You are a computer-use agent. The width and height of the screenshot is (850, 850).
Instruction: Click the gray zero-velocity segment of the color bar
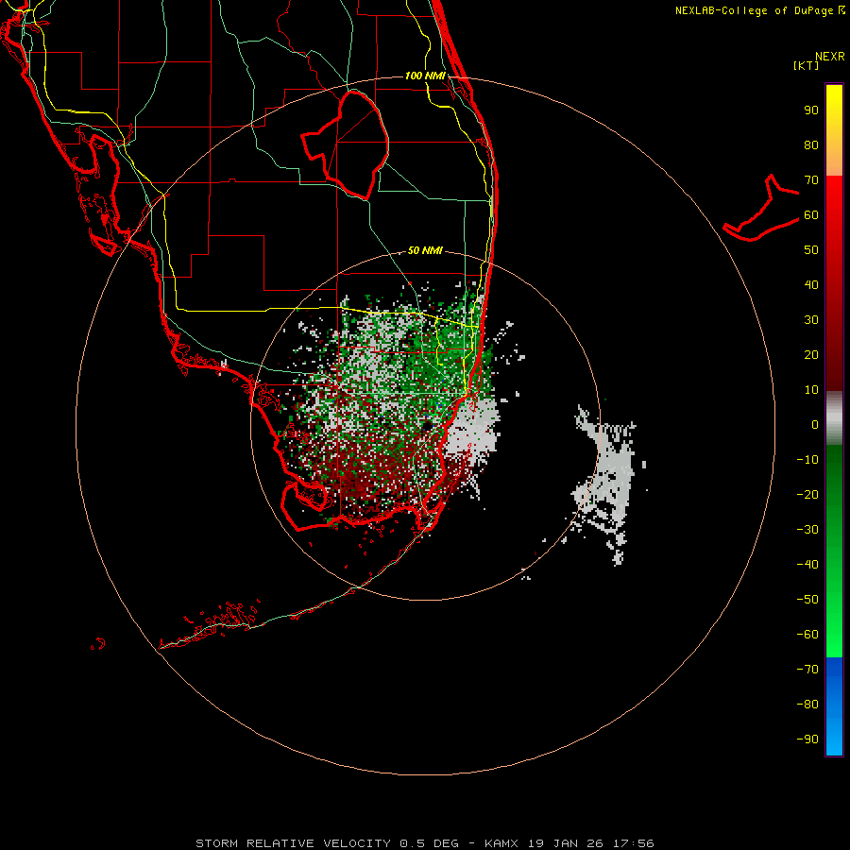point(834,418)
